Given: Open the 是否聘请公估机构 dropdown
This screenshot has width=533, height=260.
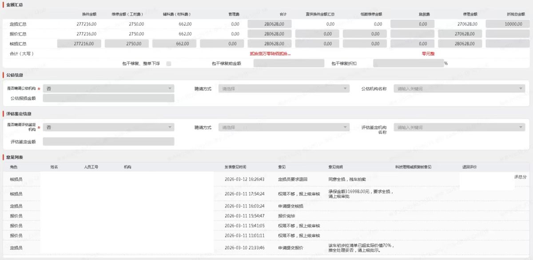Looking at the screenshot, I should [x=108, y=89].
